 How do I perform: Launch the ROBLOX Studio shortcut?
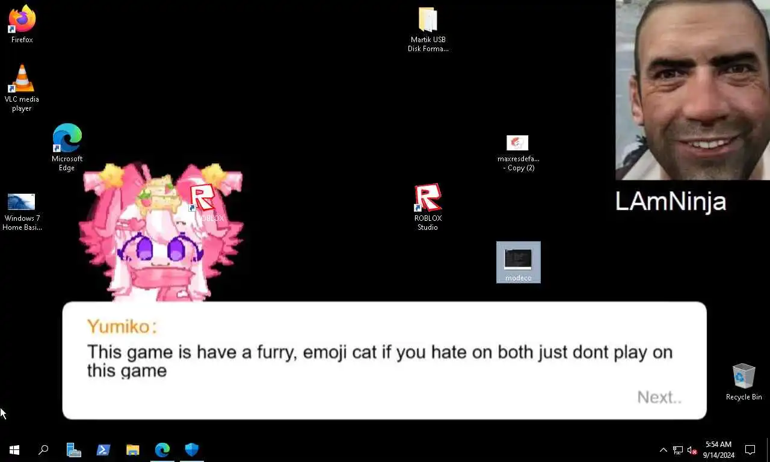(428, 207)
